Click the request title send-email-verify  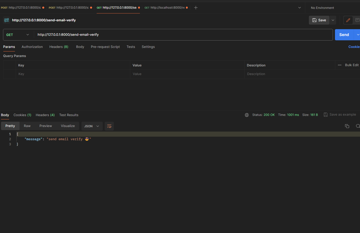[x=44, y=20]
